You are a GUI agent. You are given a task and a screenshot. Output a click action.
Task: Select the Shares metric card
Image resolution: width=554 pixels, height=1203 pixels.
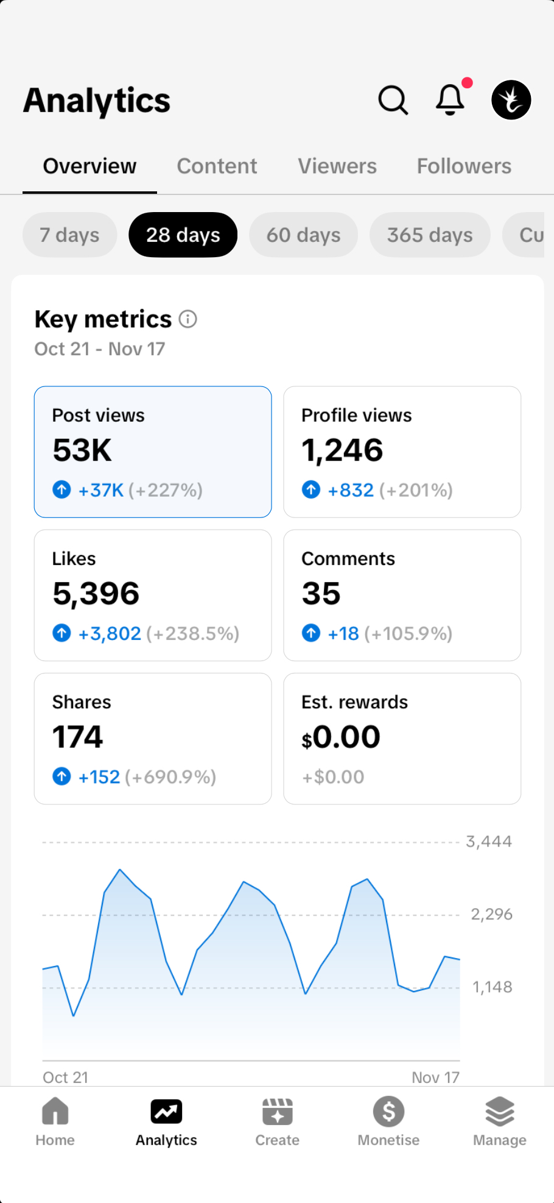click(153, 738)
